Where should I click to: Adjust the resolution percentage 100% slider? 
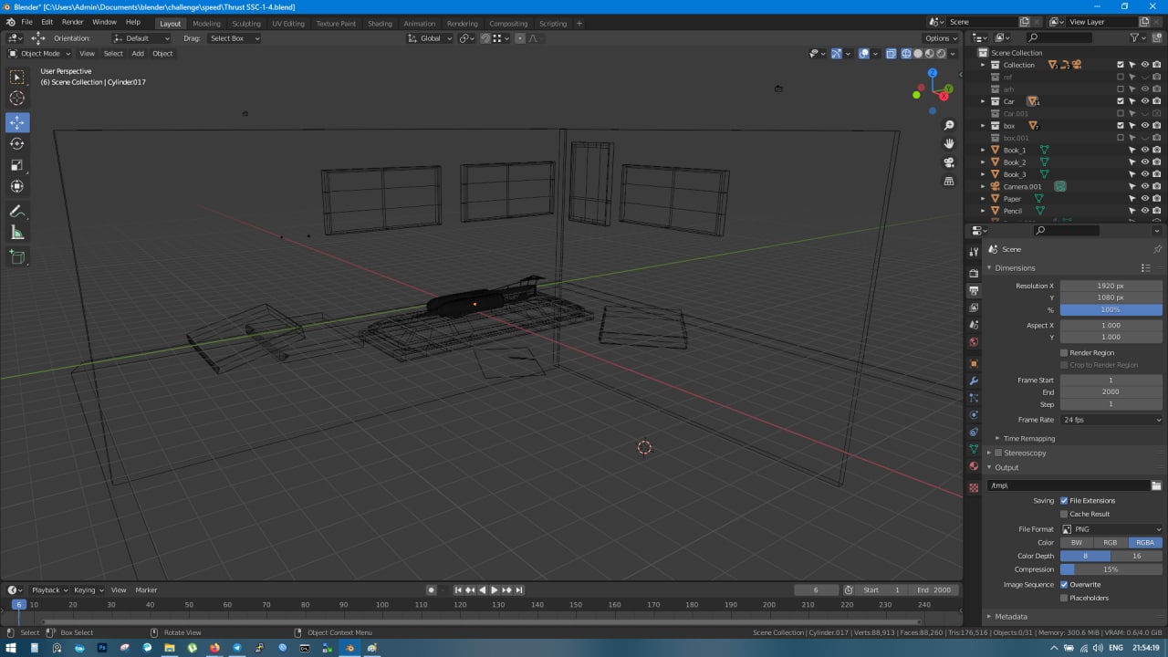(x=1111, y=310)
